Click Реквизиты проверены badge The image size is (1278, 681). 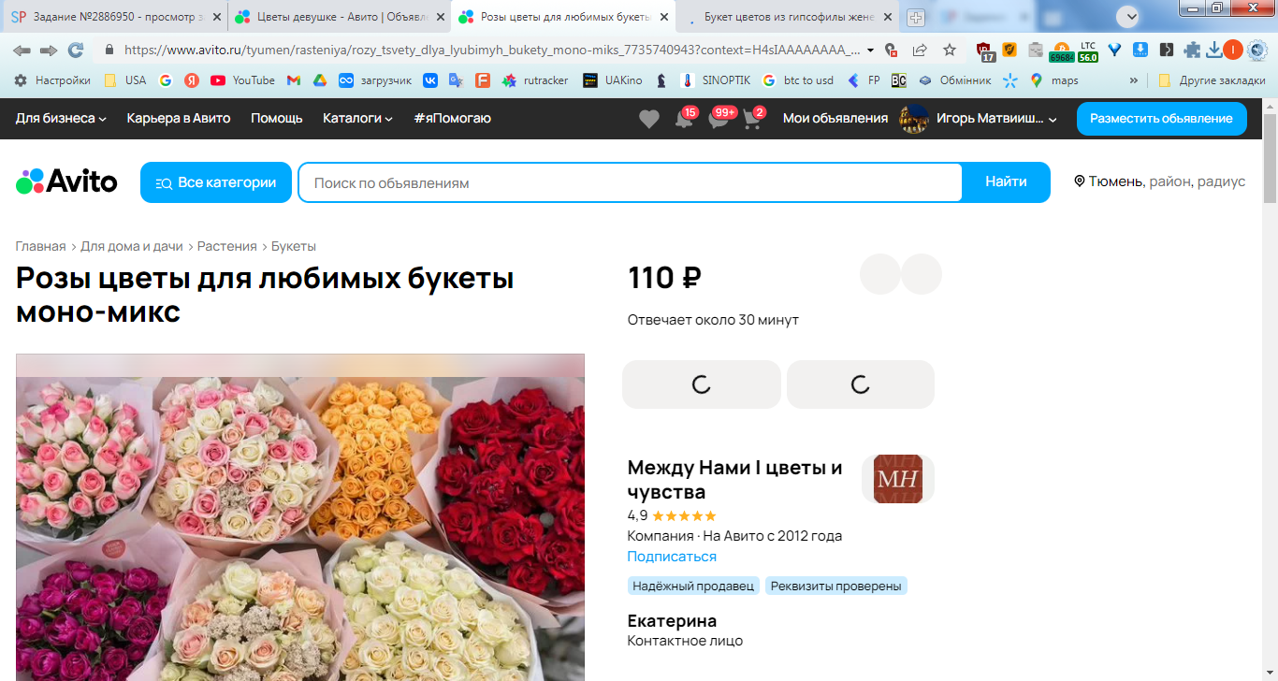[836, 587]
